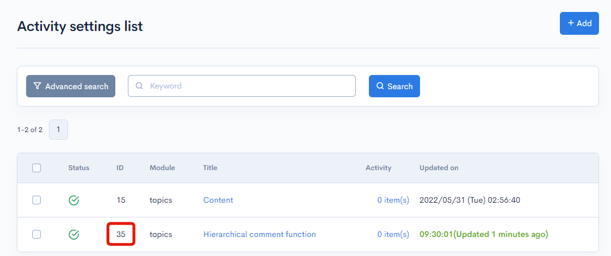611x256 pixels.
Task: Click the plus icon on the Add button
Action: 571,23
